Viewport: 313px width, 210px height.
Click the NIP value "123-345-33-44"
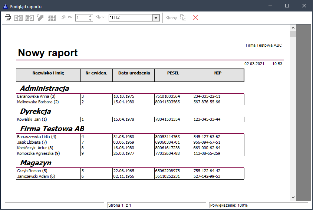click(207, 119)
